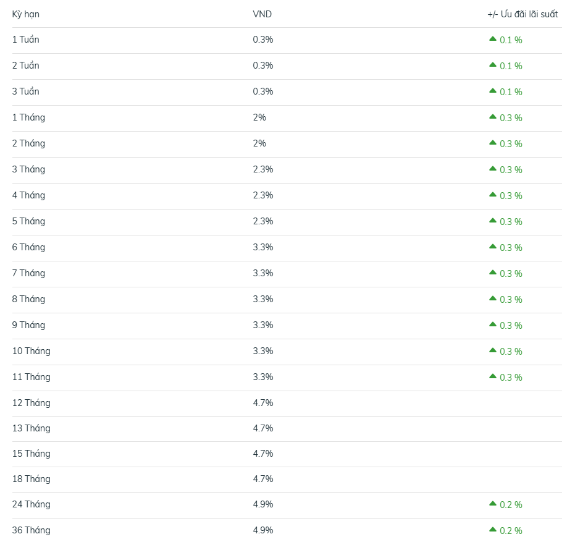
Task: Select the Kỳ hạn column header
Action: [26, 14]
